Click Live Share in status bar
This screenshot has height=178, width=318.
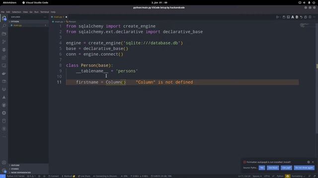[84, 176]
